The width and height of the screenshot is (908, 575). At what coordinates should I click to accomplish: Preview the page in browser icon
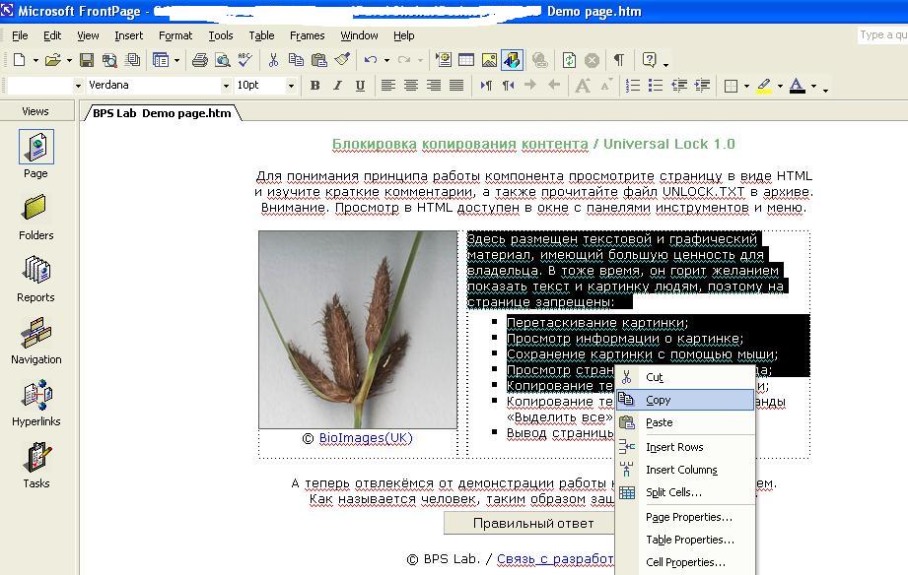click(x=223, y=60)
